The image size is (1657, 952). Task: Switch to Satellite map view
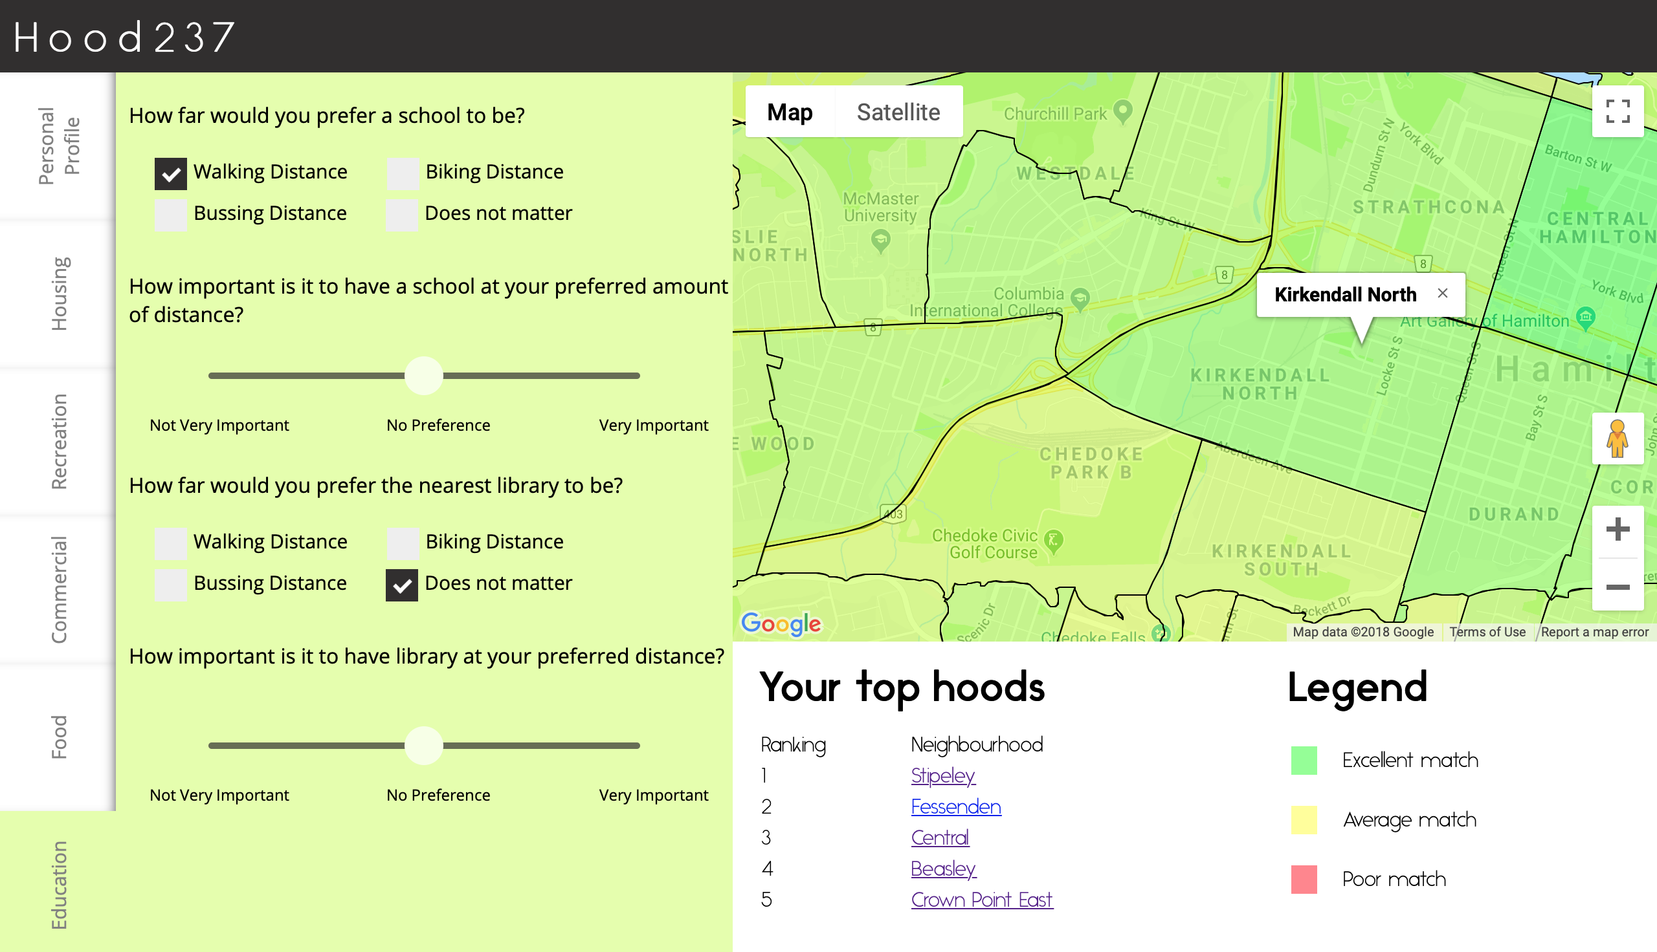[x=898, y=113]
